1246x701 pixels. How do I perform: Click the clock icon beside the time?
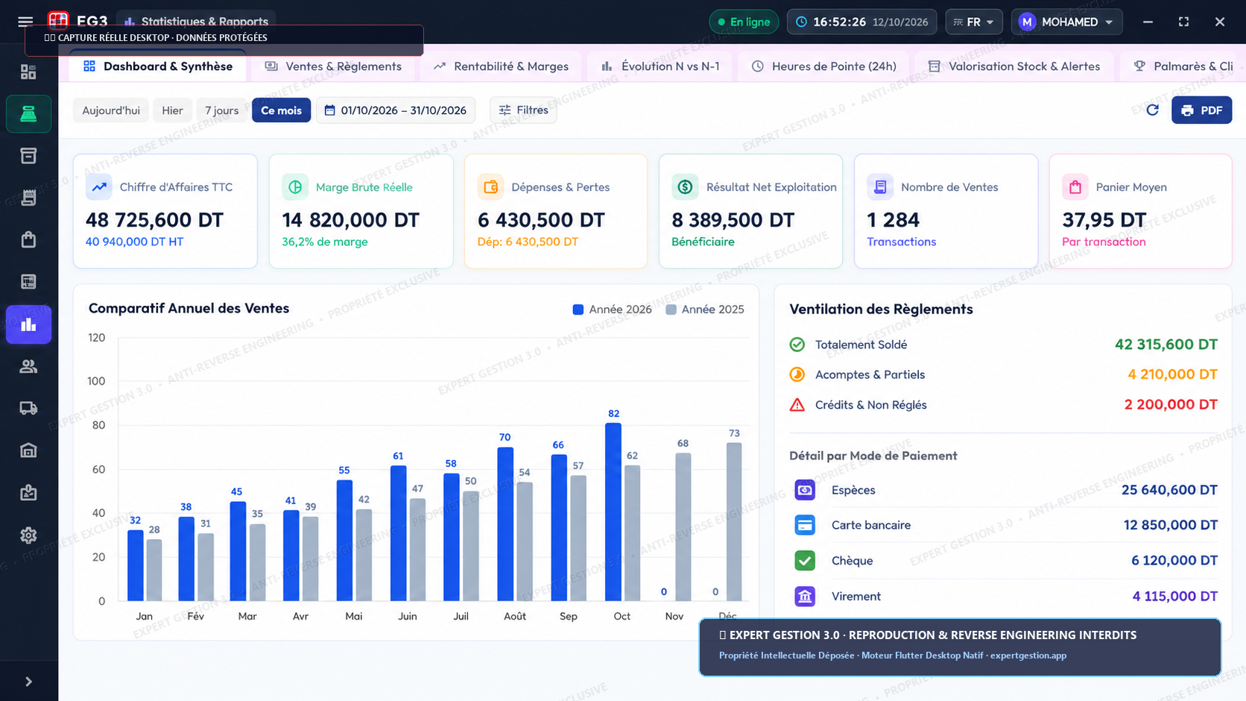click(x=801, y=22)
